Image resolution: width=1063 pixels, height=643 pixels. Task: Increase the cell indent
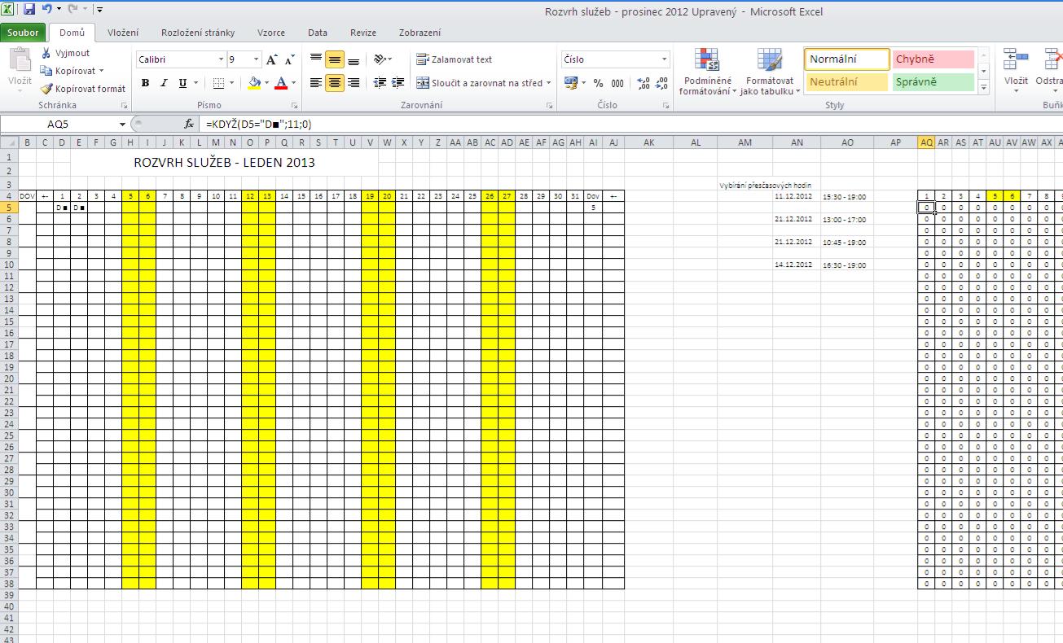tap(398, 83)
